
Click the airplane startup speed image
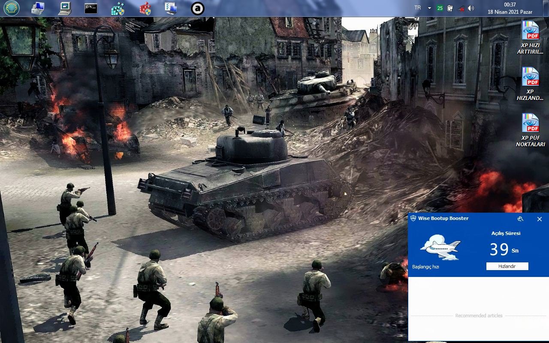tap(440, 247)
